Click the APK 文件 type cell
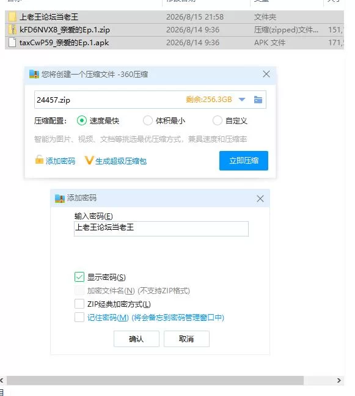 (269, 43)
